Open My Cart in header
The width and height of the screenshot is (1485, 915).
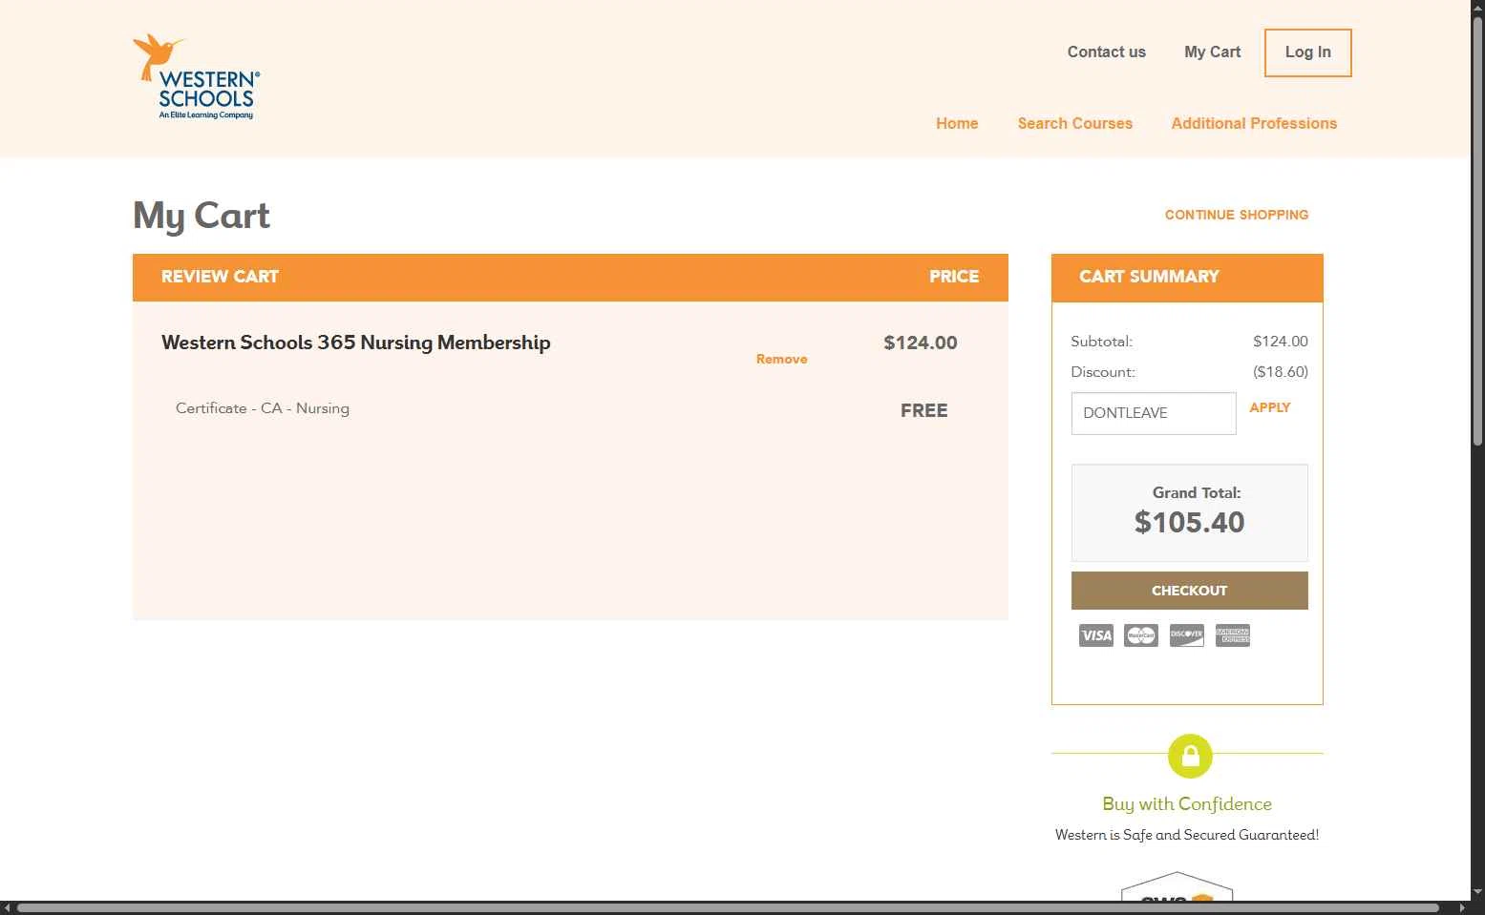(1212, 52)
